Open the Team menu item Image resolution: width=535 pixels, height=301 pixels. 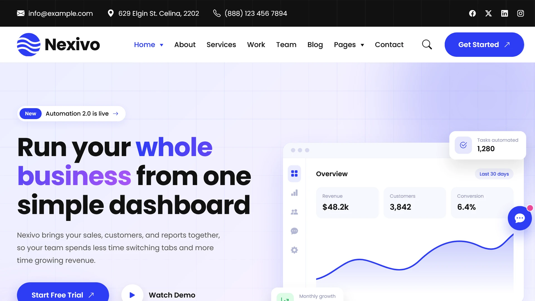tap(286, 45)
